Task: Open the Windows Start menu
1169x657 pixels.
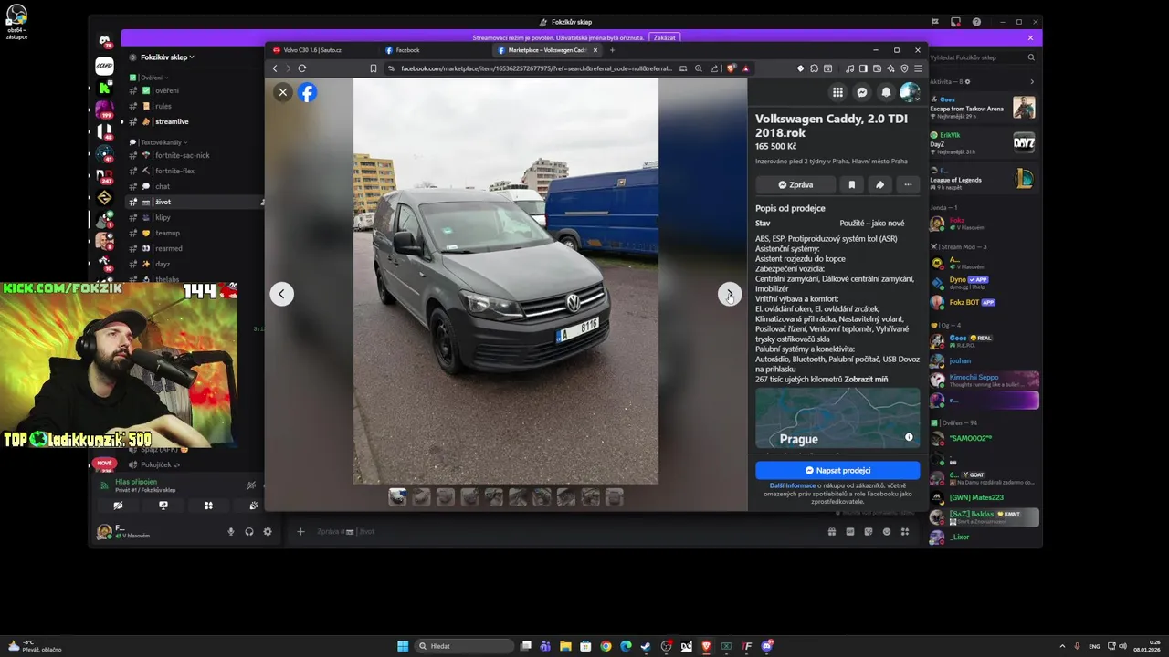Action: click(x=403, y=646)
